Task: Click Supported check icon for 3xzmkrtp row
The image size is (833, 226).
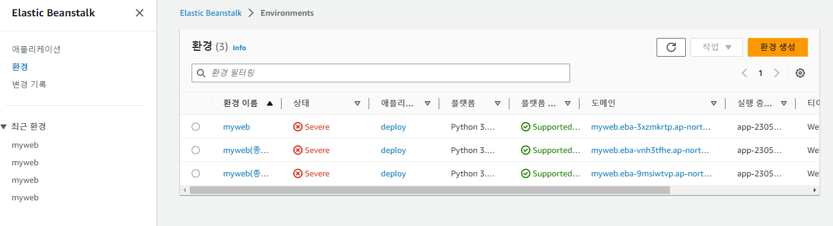Action: click(x=526, y=127)
